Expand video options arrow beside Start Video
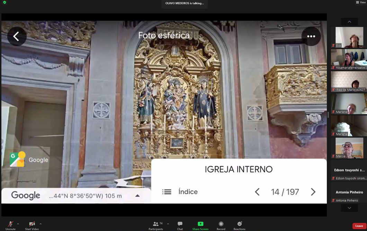Viewport: 367px width, 231px height. (41, 224)
